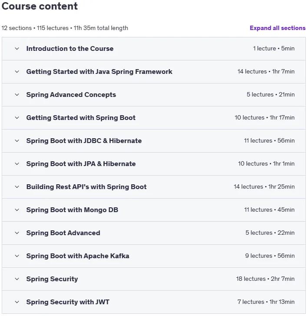The width and height of the screenshot is (308, 316).
Task: Click chevron beside Spring Boot with Mongo DB
Action: pos(17,210)
